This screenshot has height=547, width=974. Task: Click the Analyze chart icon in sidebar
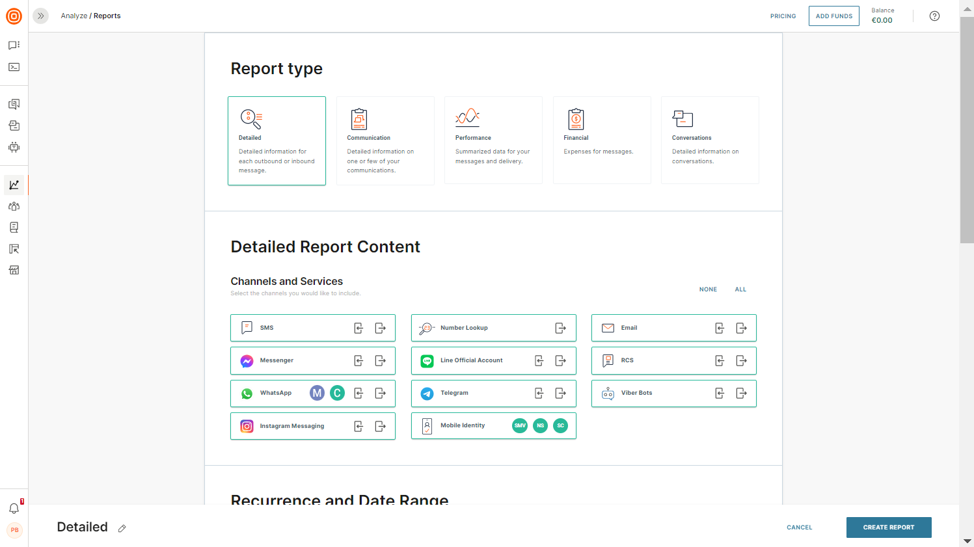pos(14,185)
